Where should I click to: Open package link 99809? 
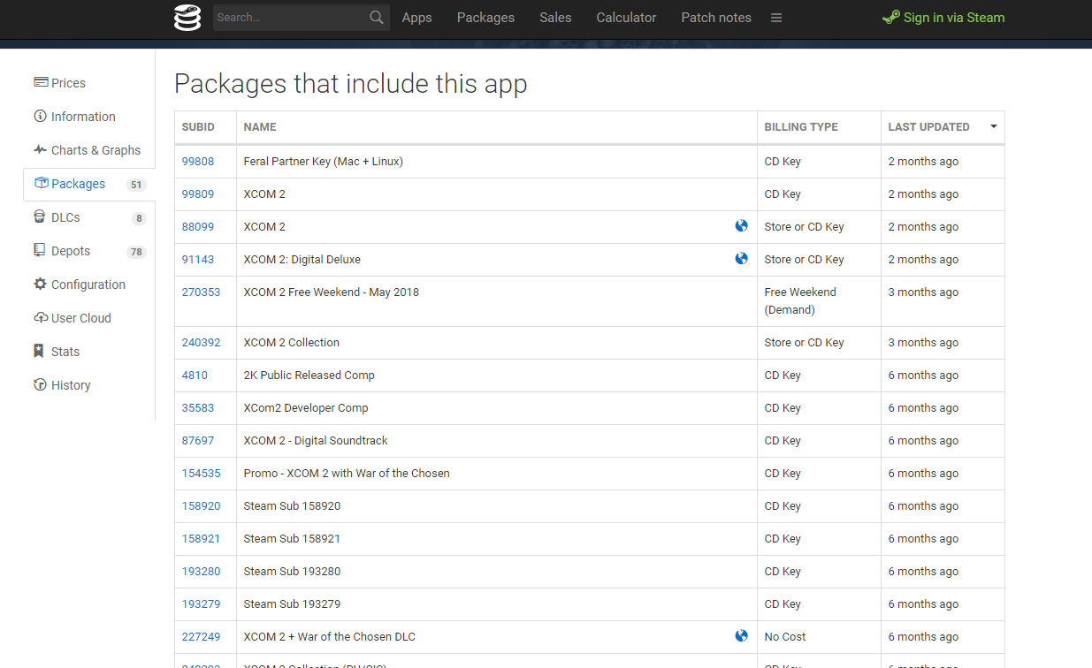click(x=198, y=194)
